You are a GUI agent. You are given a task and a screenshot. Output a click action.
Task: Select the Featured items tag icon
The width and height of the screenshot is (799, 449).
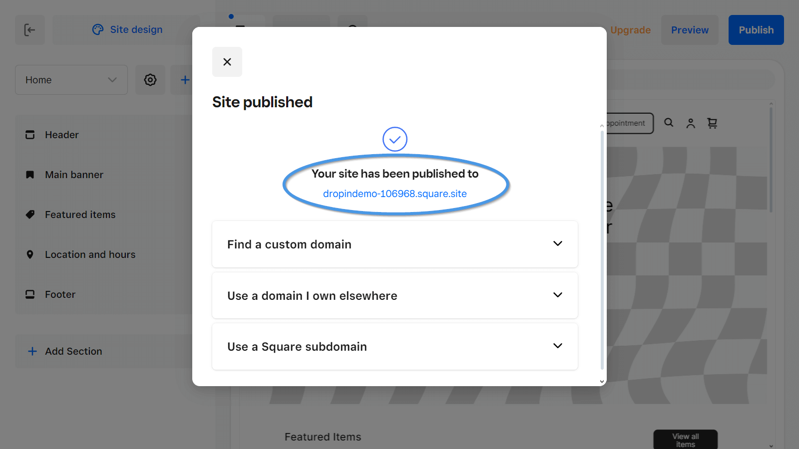tap(29, 215)
